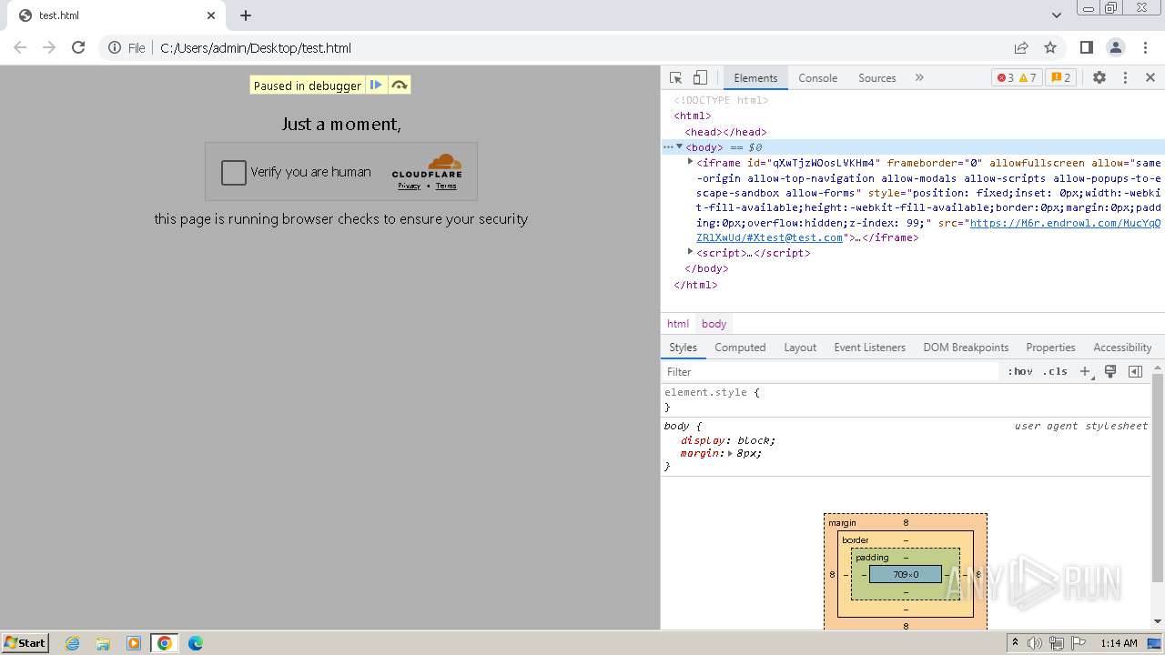Click the 709×0 content box
Viewport: 1165px width, 655px height.
(906, 574)
